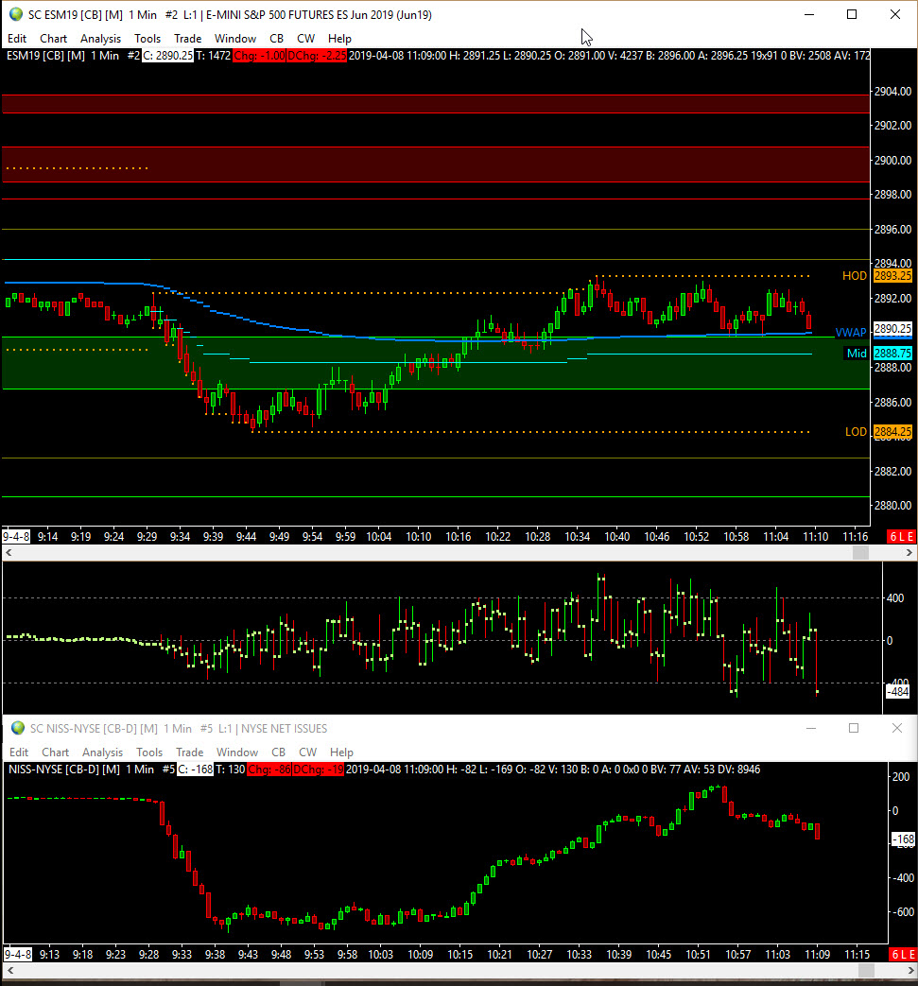Open Tools menu in NISS-NYSE window

pyautogui.click(x=149, y=752)
